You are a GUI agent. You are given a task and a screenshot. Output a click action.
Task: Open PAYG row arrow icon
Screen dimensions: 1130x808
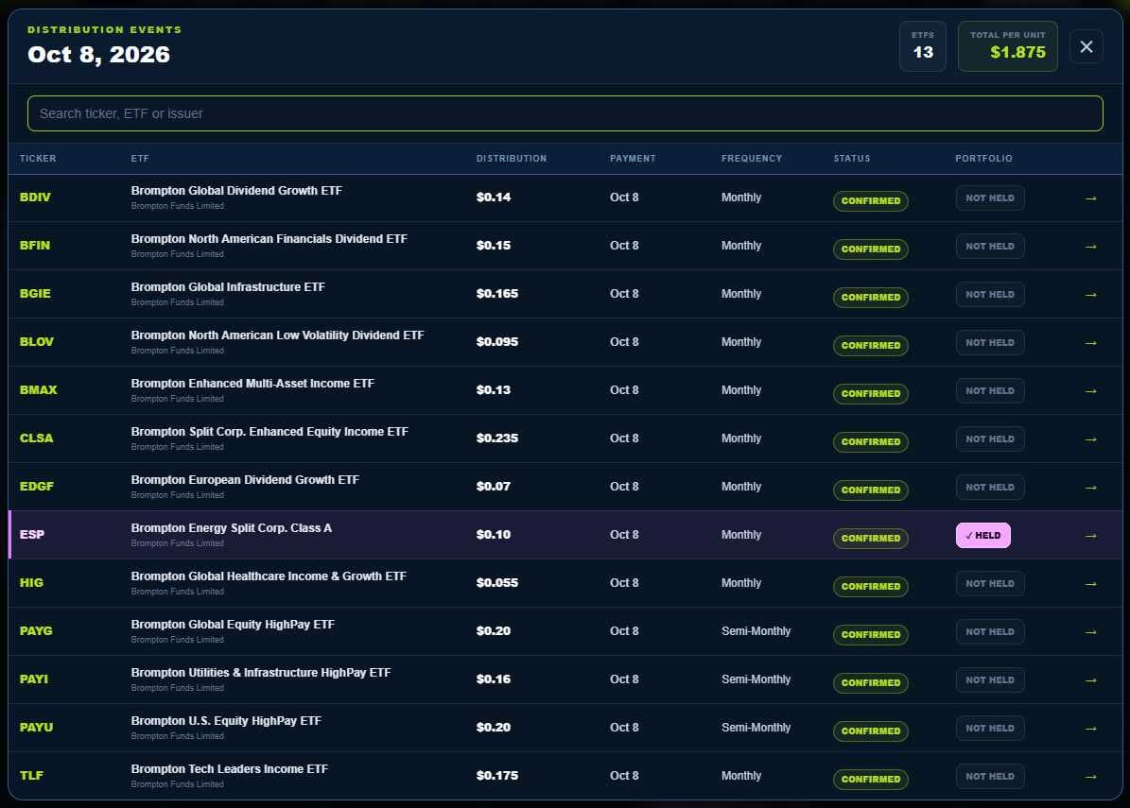pos(1090,632)
